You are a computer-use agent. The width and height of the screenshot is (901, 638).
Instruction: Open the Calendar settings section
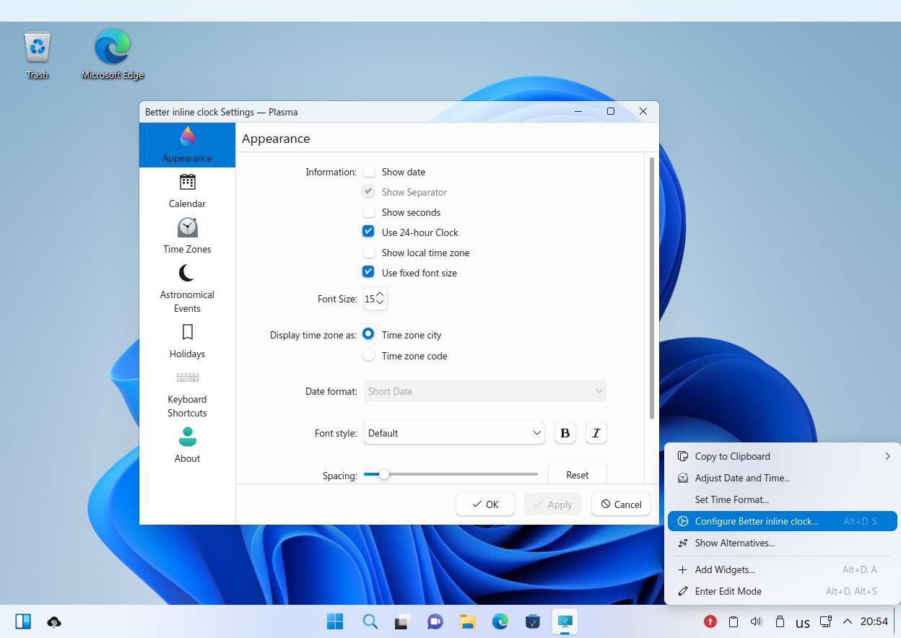coord(187,191)
